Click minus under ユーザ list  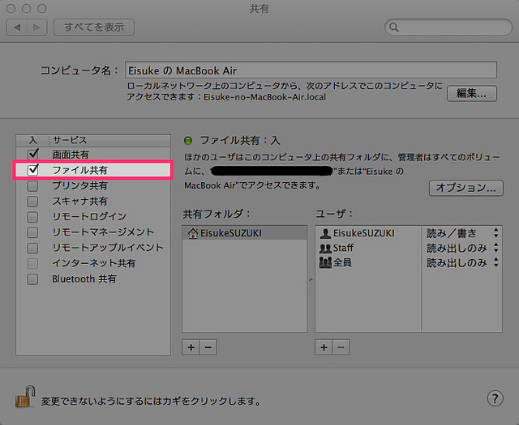pyautogui.click(x=341, y=347)
